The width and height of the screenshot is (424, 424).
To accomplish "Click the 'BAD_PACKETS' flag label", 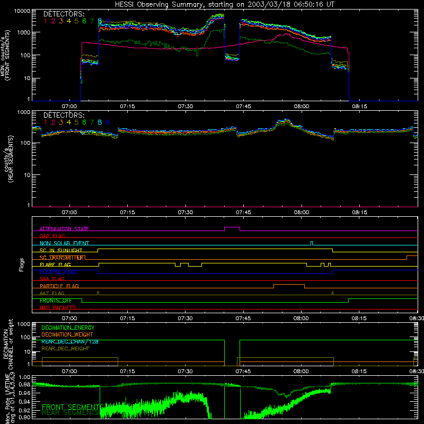I will (58, 307).
